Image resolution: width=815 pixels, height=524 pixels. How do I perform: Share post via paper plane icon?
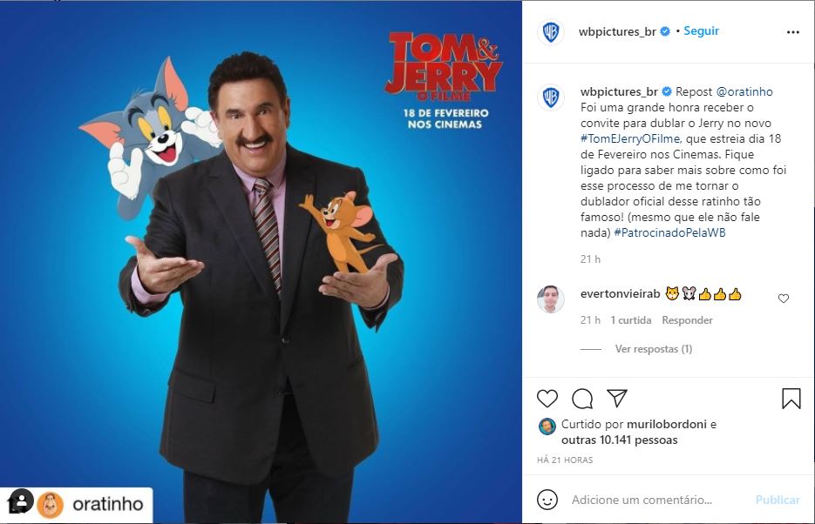click(617, 398)
